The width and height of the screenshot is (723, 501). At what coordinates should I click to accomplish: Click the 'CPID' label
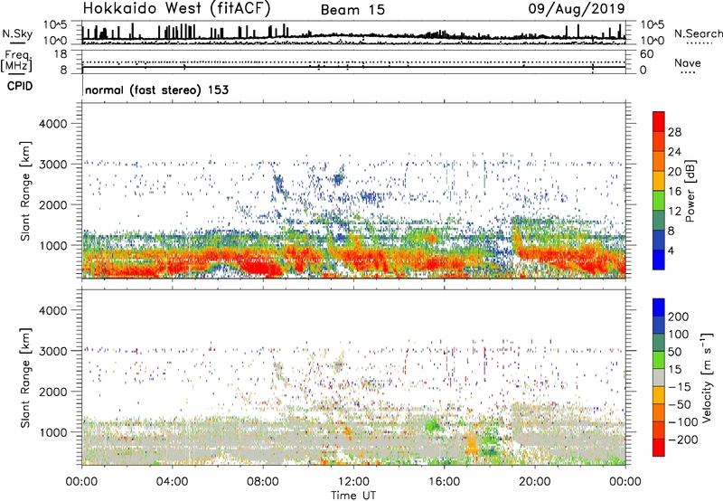pyautogui.click(x=20, y=86)
